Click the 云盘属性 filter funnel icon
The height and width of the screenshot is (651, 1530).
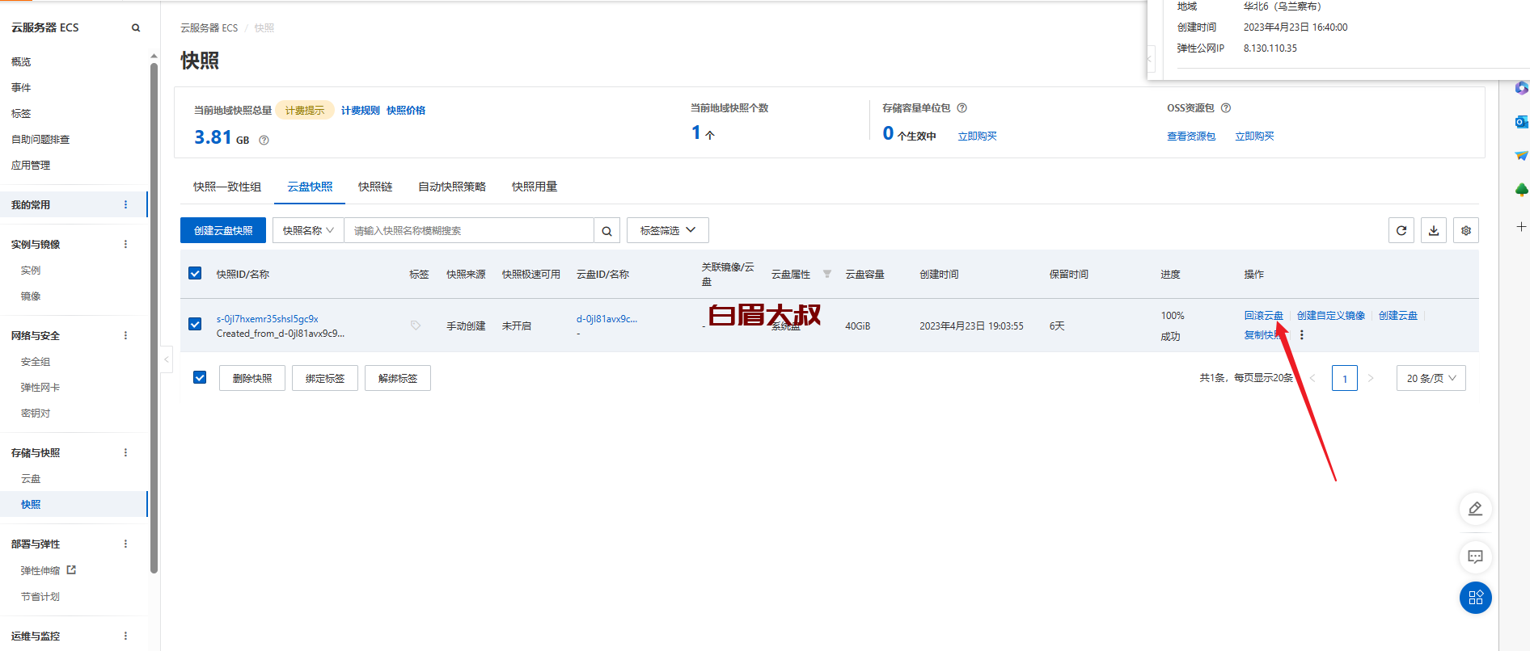click(x=827, y=275)
